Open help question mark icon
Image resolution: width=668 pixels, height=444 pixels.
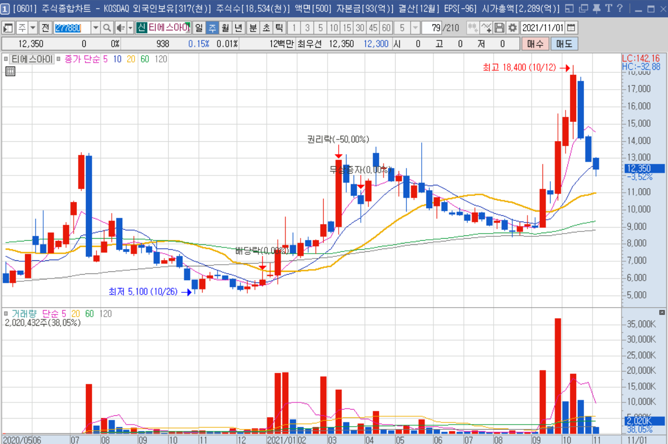click(620, 9)
